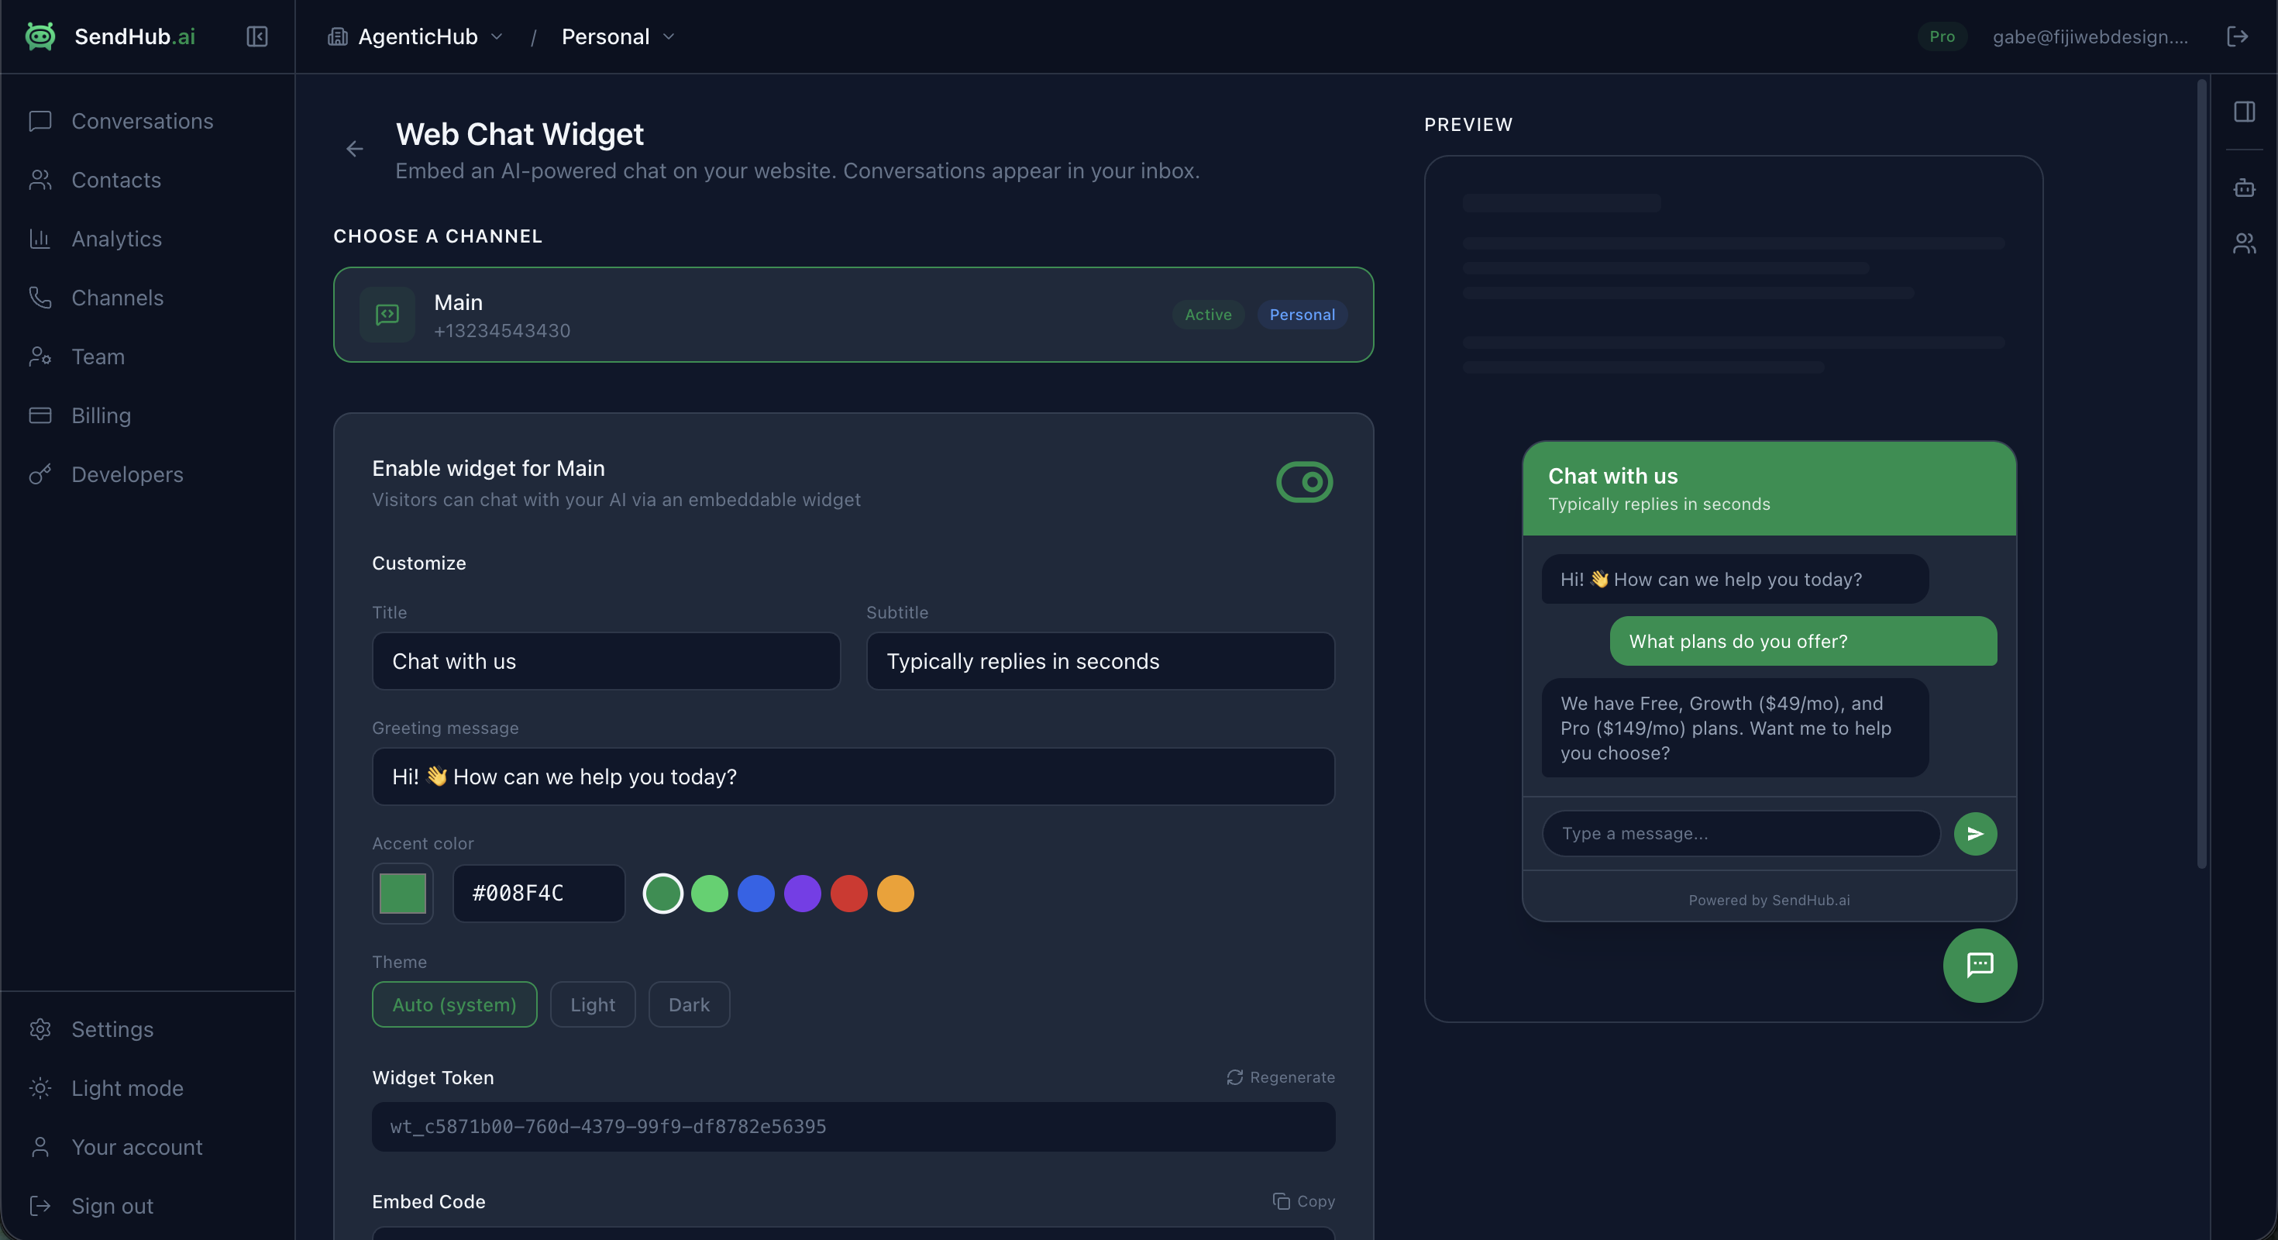Click the main page vertical scrollbar

(x=2201, y=474)
